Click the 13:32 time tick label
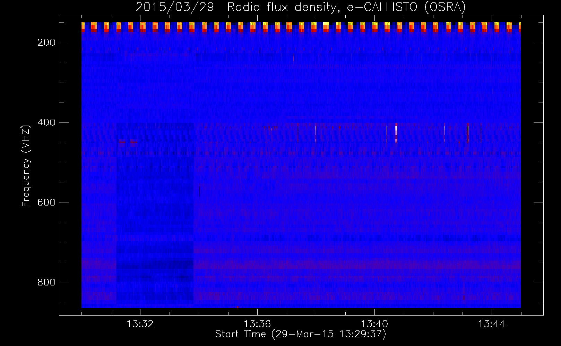Viewport: 561px width, 346px height. click(x=140, y=324)
